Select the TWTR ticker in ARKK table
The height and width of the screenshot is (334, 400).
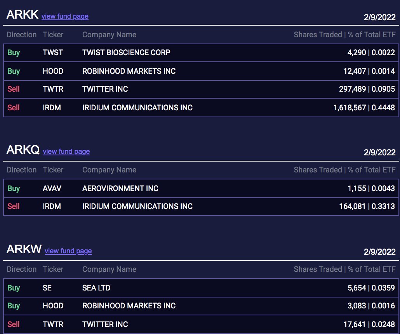[53, 89]
